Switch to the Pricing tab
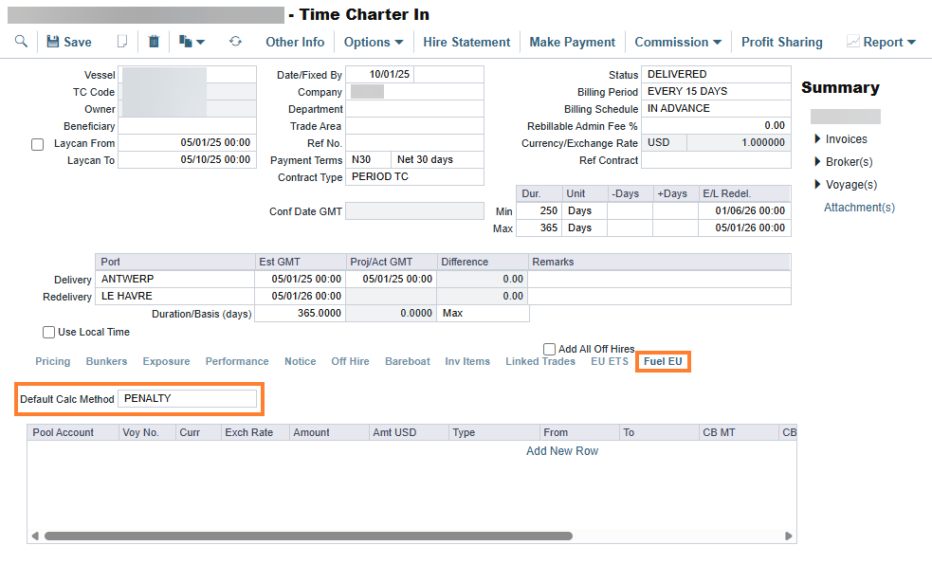This screenshot has width=932, height=564. (52, 361)
